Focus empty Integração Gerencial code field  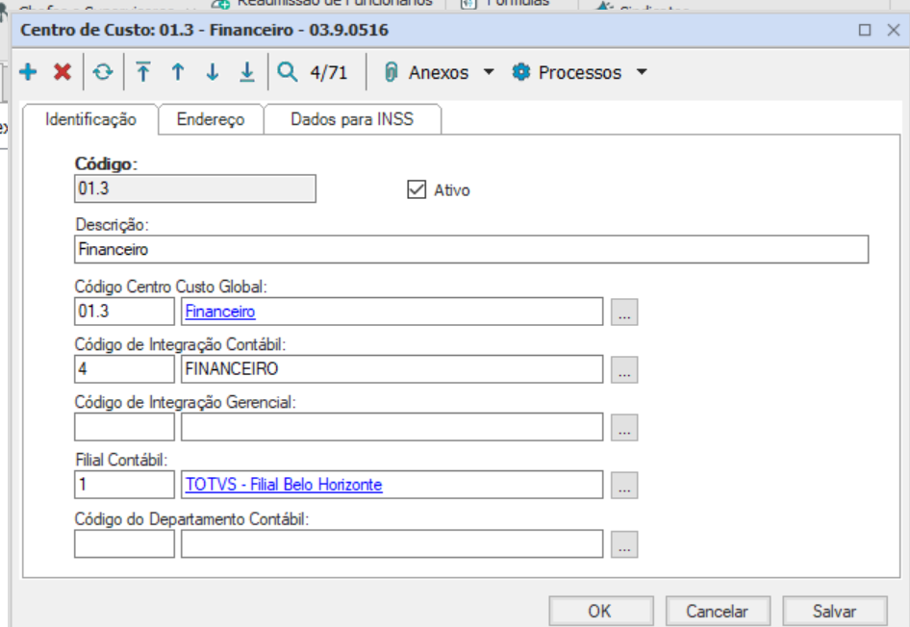[124, 427]
